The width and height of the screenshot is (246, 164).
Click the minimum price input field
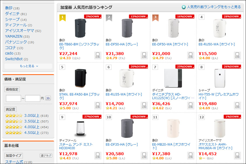point(13,98)
